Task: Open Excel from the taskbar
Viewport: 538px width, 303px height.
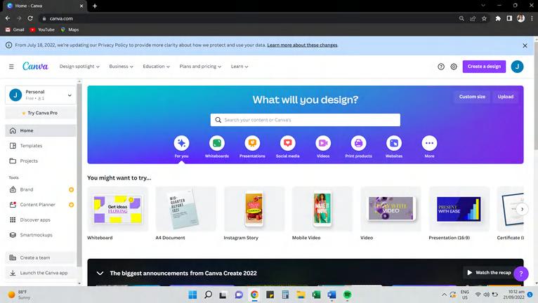Action: pyautogui.click(x=316, y=295)
